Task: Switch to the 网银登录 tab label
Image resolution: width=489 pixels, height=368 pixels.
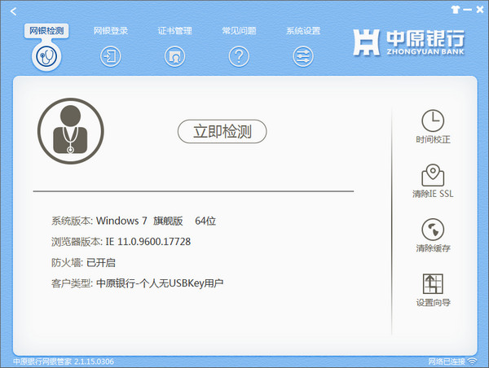Action: click(111, 31)
